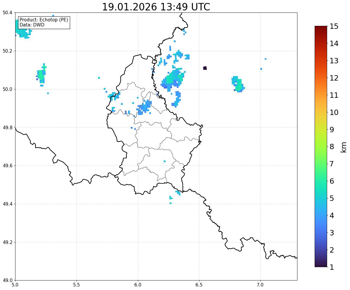
Task: Click the latitude axis label '49.4'
Action: pos(7,204)
